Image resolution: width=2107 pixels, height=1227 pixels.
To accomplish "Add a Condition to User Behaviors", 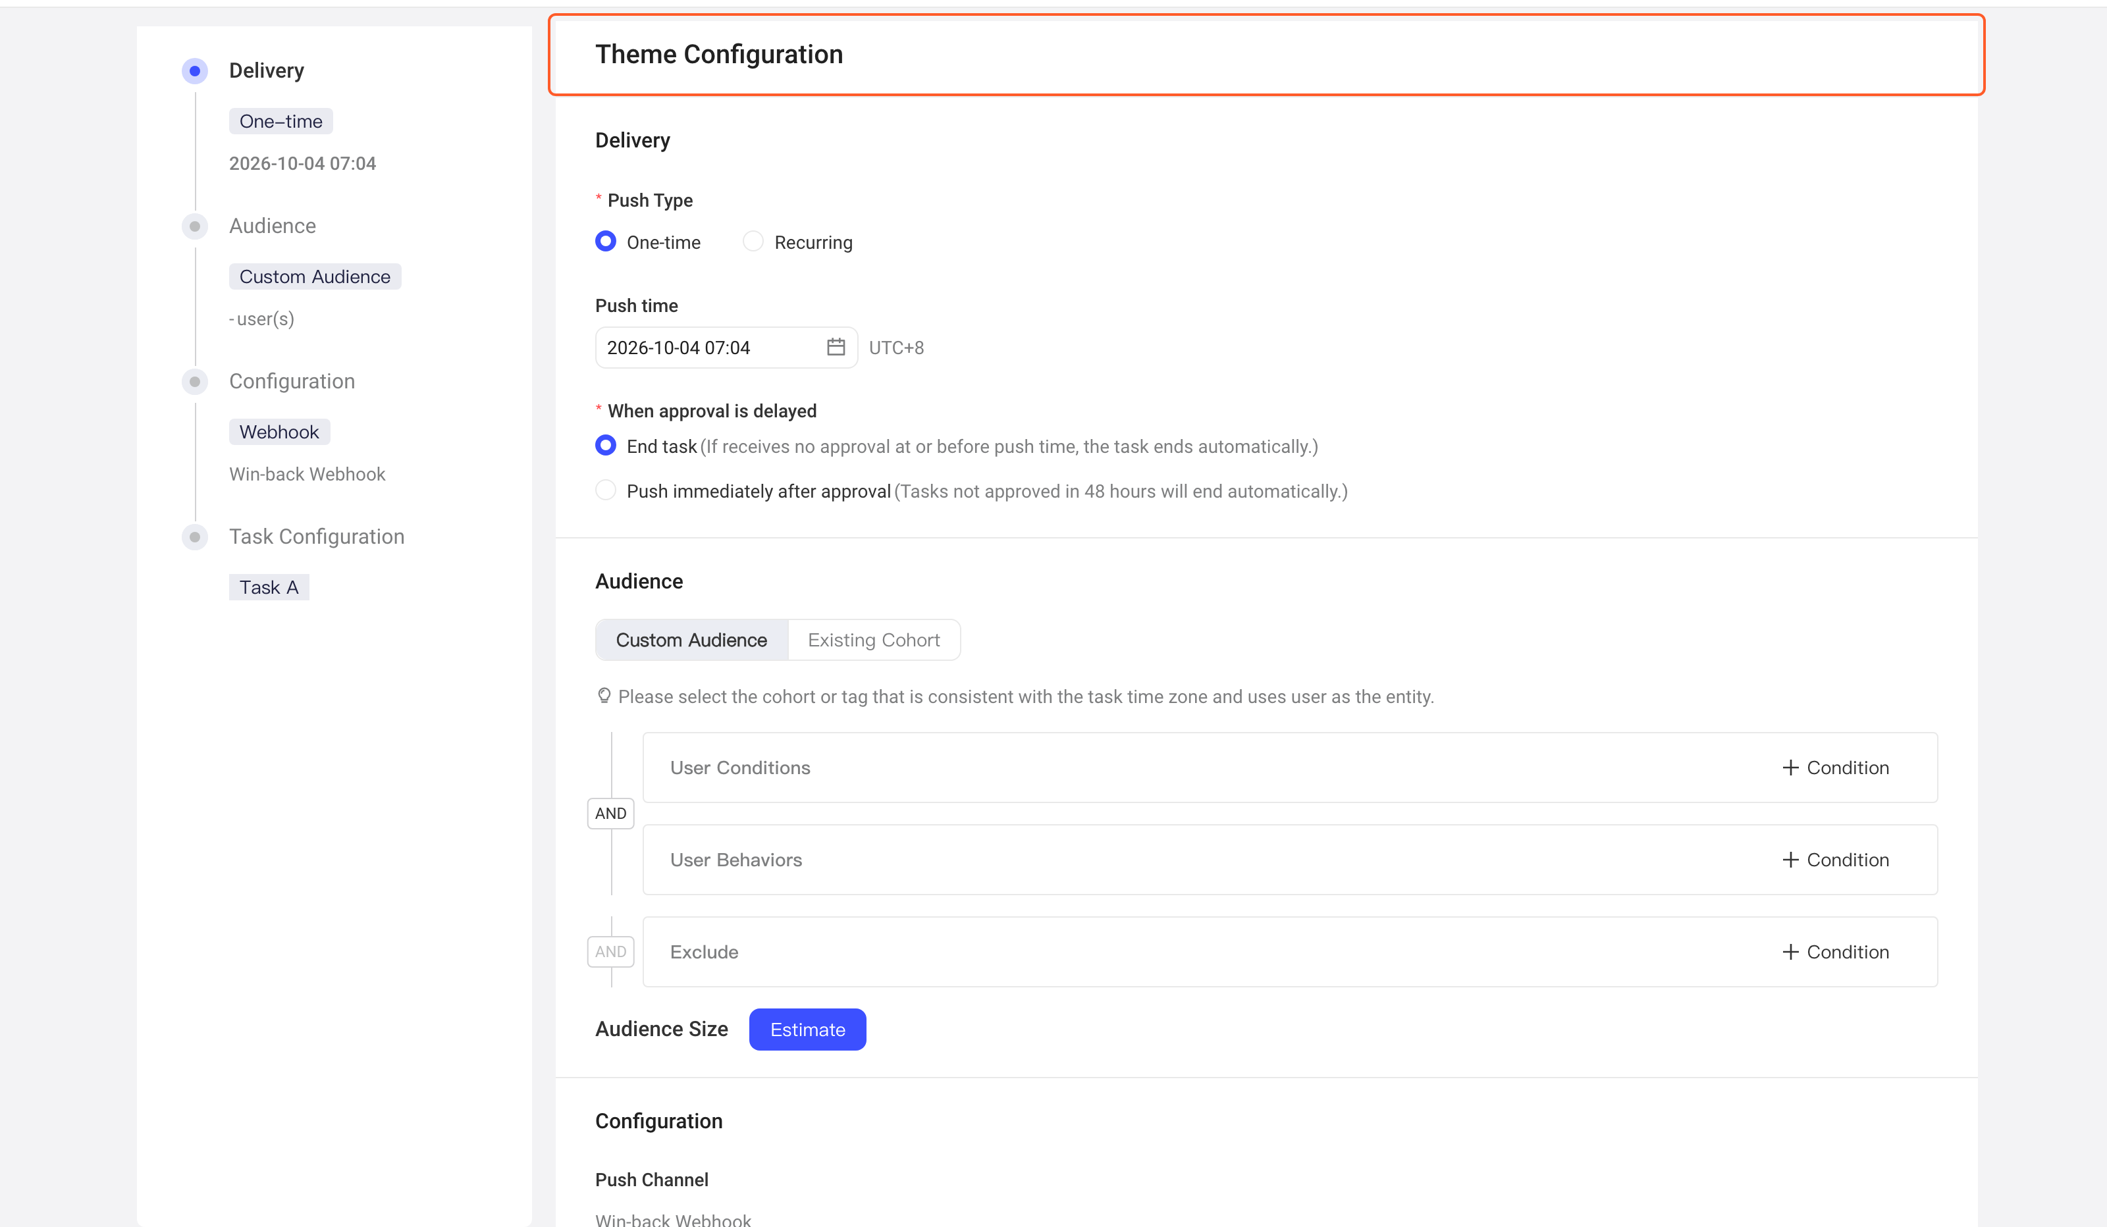I will (x=1835, y=859).
